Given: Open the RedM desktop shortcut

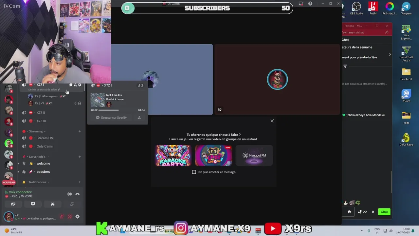Looking at the screenshot, I should point(373,9).
